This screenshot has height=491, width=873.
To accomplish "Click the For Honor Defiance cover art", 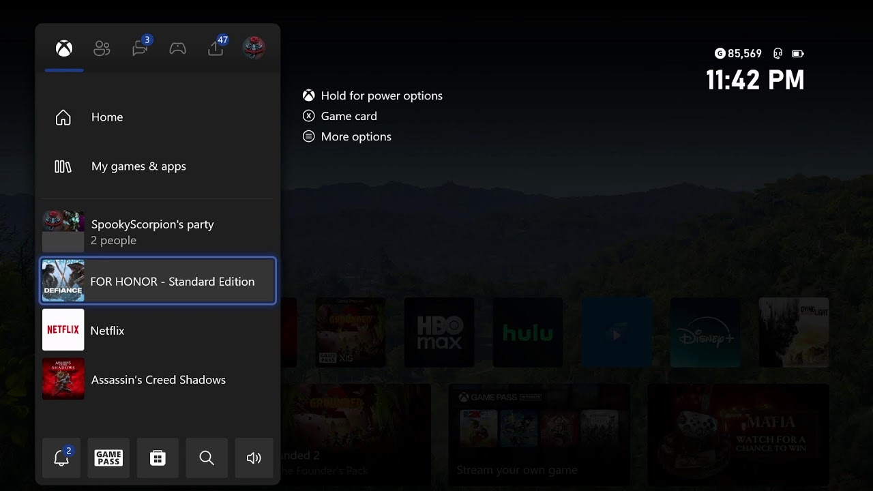I will coord(63,281).
